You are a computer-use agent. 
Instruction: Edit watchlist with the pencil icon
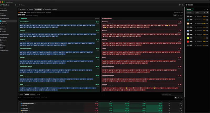point(208,9)
